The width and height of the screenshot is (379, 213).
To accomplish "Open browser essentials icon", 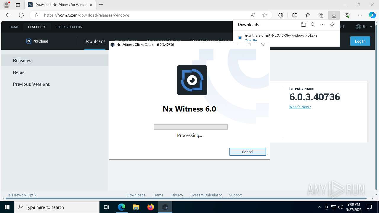I will (x=347, y=15).
